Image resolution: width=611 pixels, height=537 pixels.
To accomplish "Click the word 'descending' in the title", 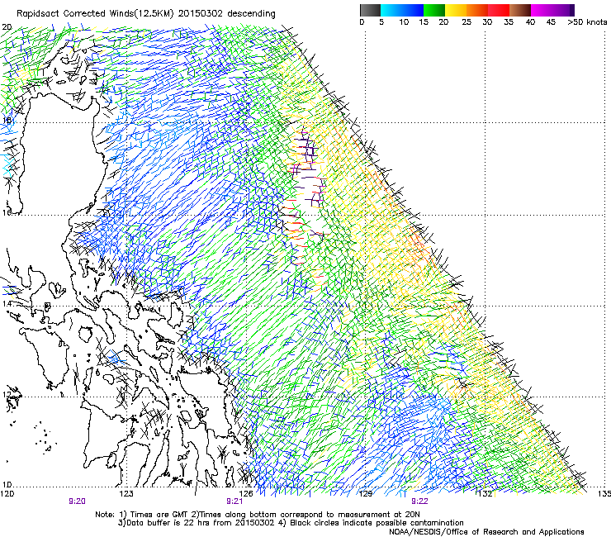I will (251, 14).
